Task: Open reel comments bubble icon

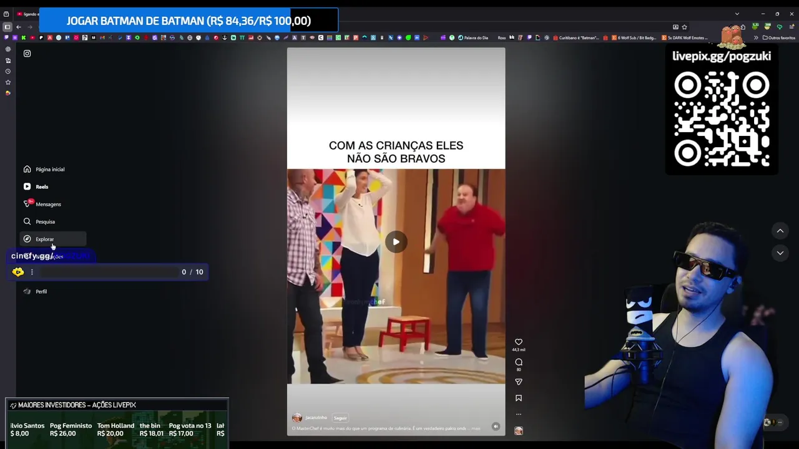Action: click(518, 362)
